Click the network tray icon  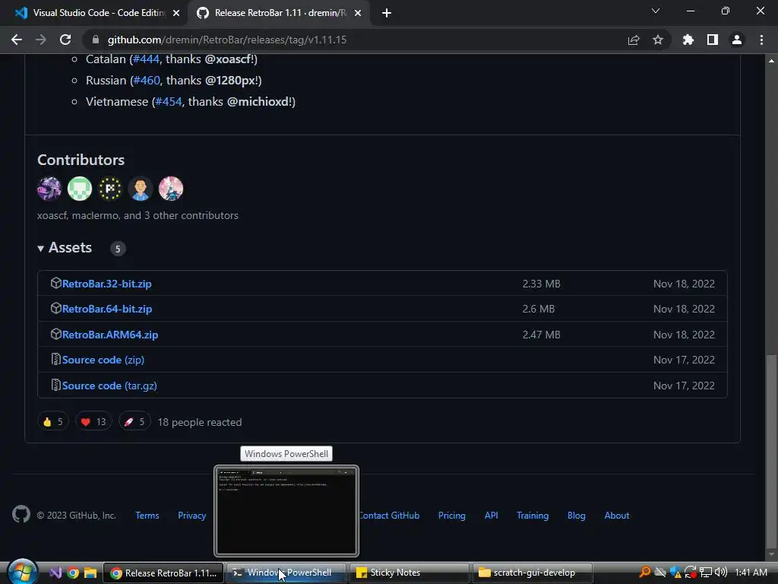coord(706,573)
